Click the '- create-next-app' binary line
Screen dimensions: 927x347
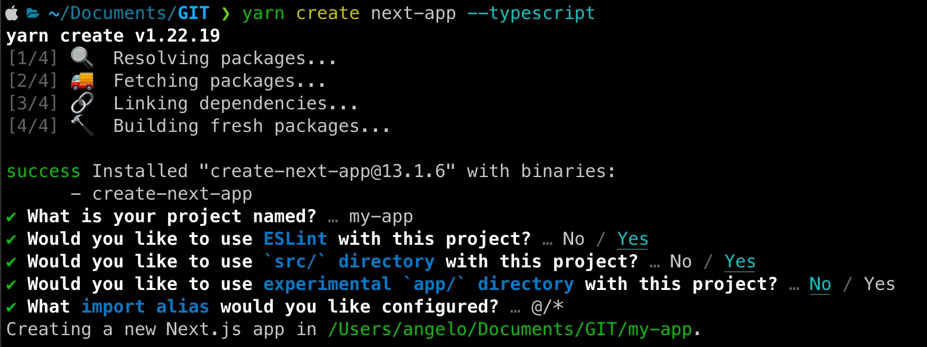pos(161,194)
